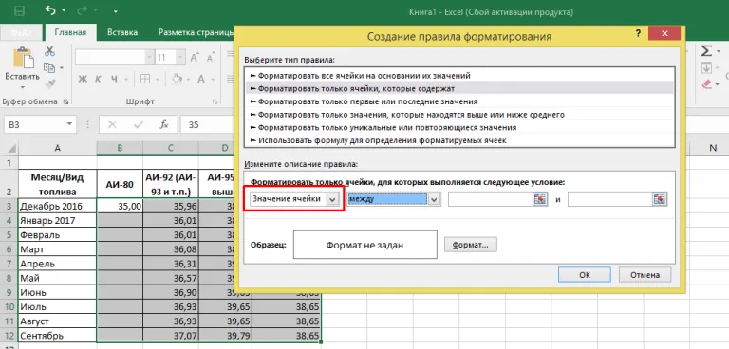Click the formula bar Enter checkmark icon
729x349 pixels.
click(x=138, y=124)
